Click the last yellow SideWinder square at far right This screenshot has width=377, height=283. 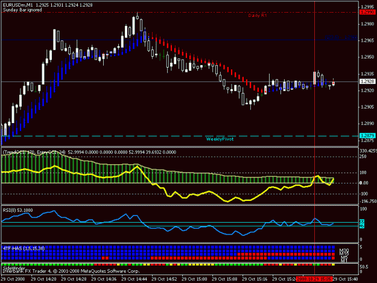333,265
